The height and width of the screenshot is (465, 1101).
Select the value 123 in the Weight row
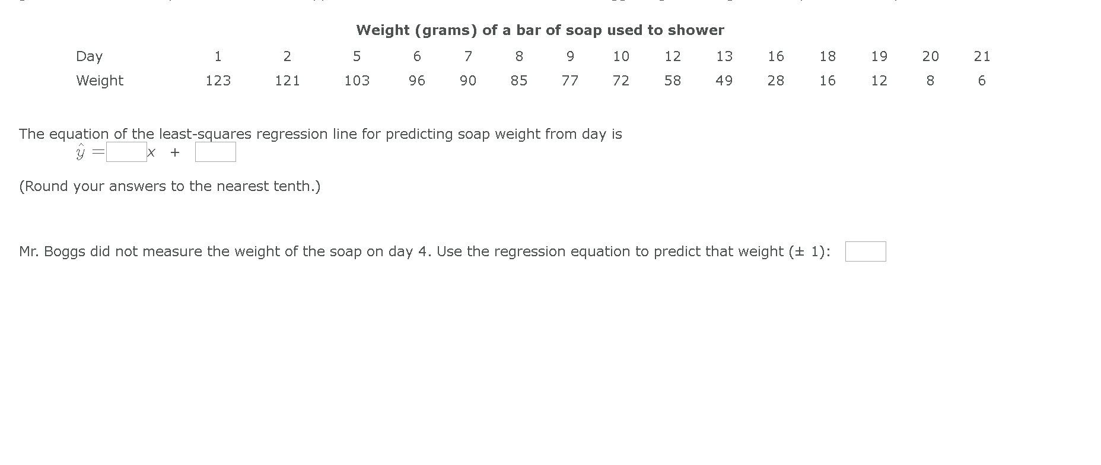click(219, 81)
